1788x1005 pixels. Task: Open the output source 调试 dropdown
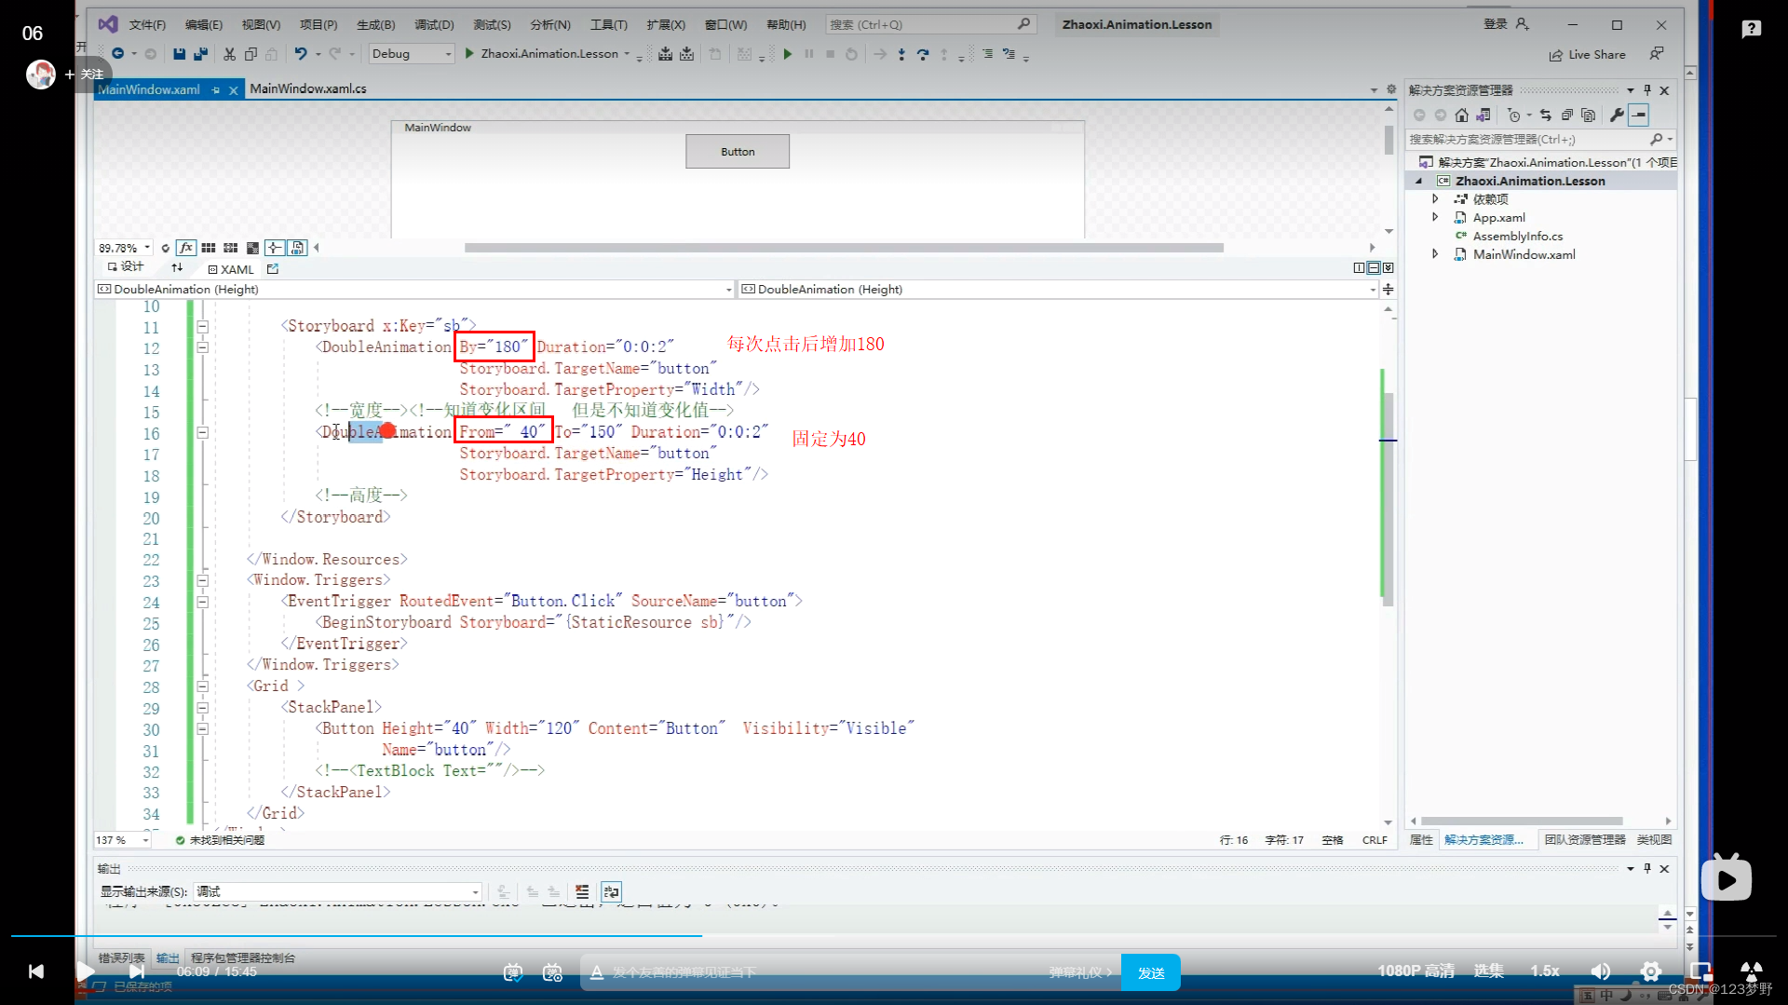[x=338, y=891]
